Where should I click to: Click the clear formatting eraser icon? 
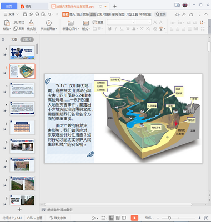(155, 28)
